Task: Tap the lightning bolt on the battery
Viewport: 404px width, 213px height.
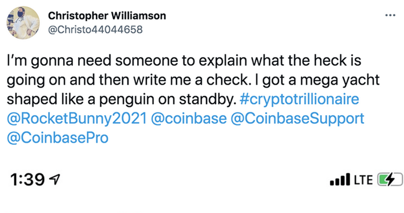Action: [390, 179]
